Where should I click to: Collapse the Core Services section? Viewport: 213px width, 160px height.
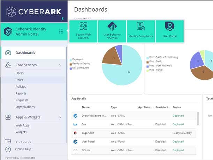(60, 65)
